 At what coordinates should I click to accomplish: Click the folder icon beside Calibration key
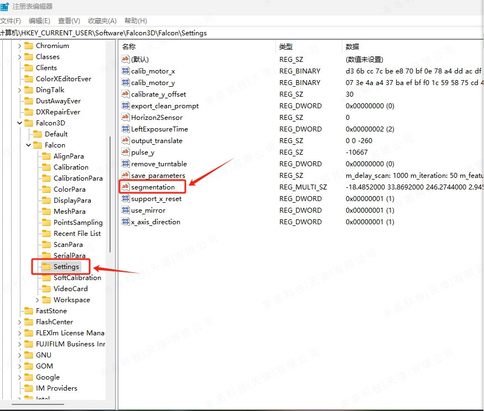(46, 167)
